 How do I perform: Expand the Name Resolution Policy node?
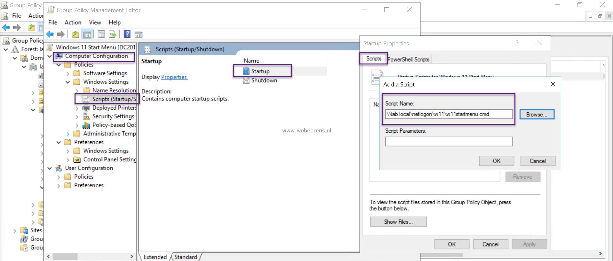click(x=77, y=91)
